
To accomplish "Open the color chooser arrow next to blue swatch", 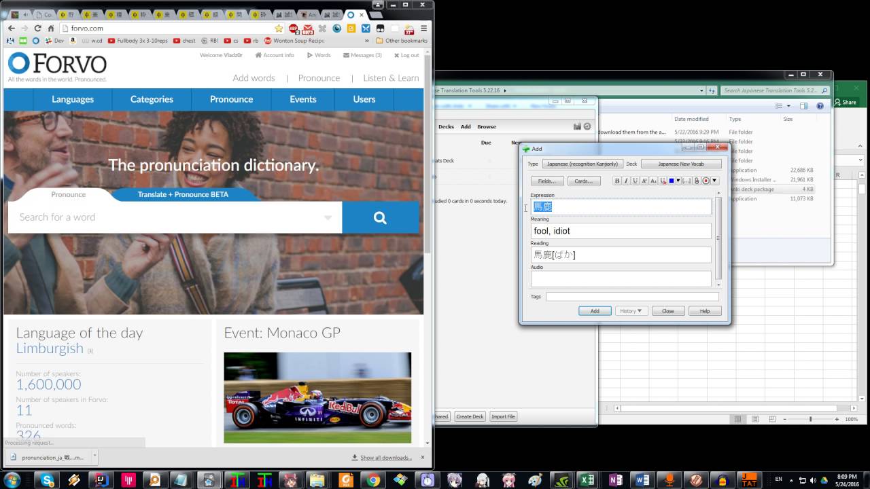I will (x=678, y=181).
